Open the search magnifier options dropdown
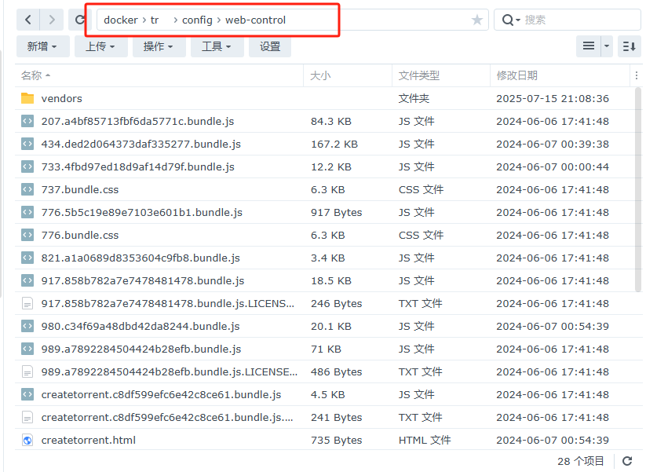The height and width of the screenshot is (472, 646). (x=511, y=20)
